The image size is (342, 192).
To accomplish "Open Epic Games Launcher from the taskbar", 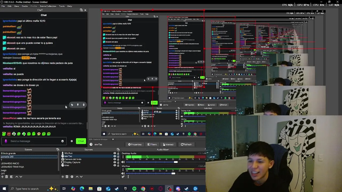I will [x=126, y=189].
